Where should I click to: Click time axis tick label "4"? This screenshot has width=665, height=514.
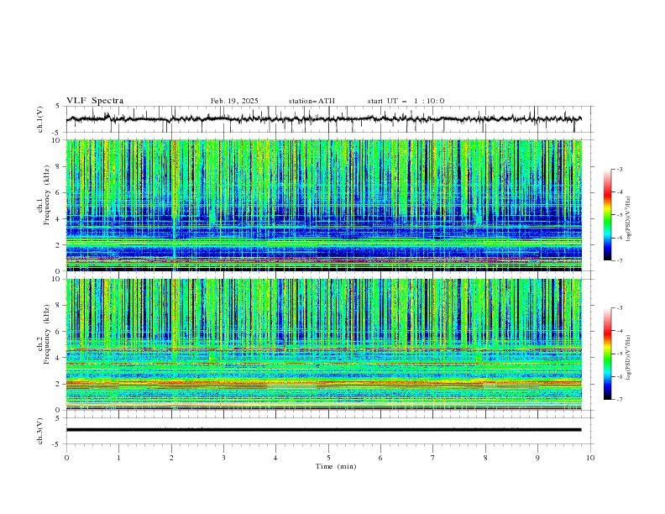pyautogui.click(x=275, y=458)
